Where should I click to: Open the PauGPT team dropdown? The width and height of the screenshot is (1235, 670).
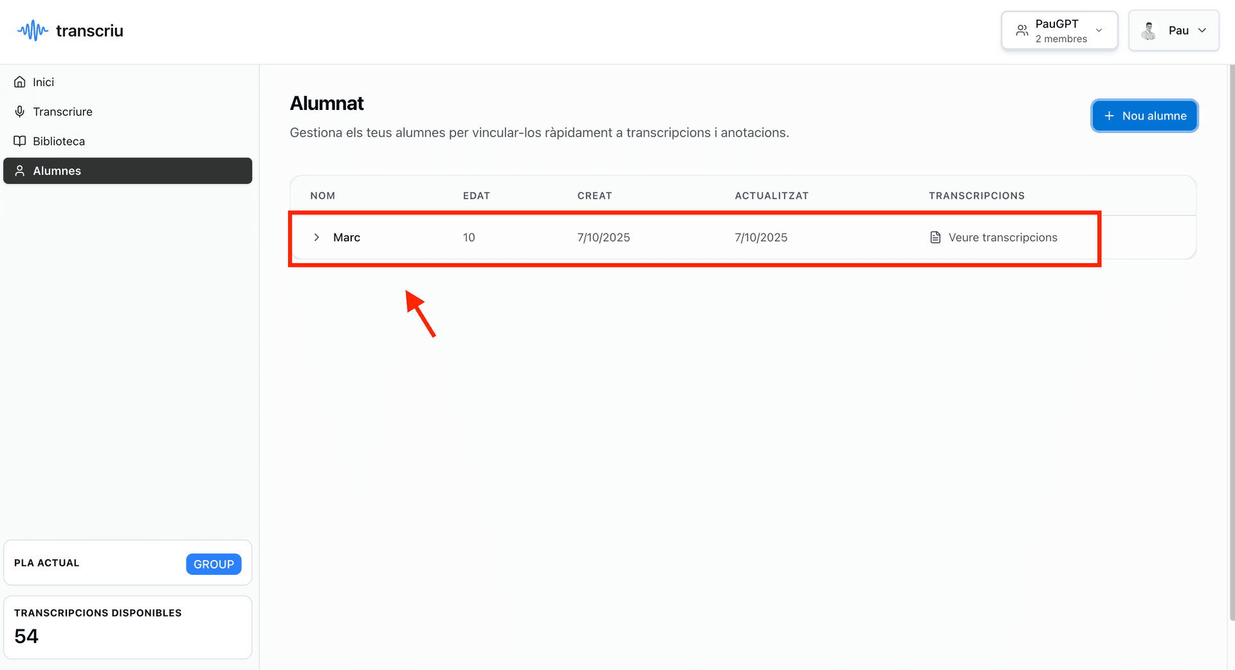(x=1099, y=30)
